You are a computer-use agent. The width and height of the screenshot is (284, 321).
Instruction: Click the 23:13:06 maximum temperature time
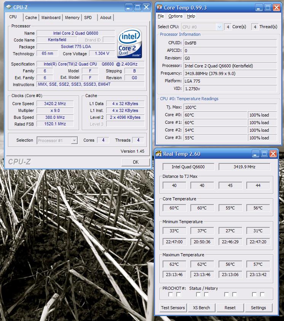[x=230, y=275]
